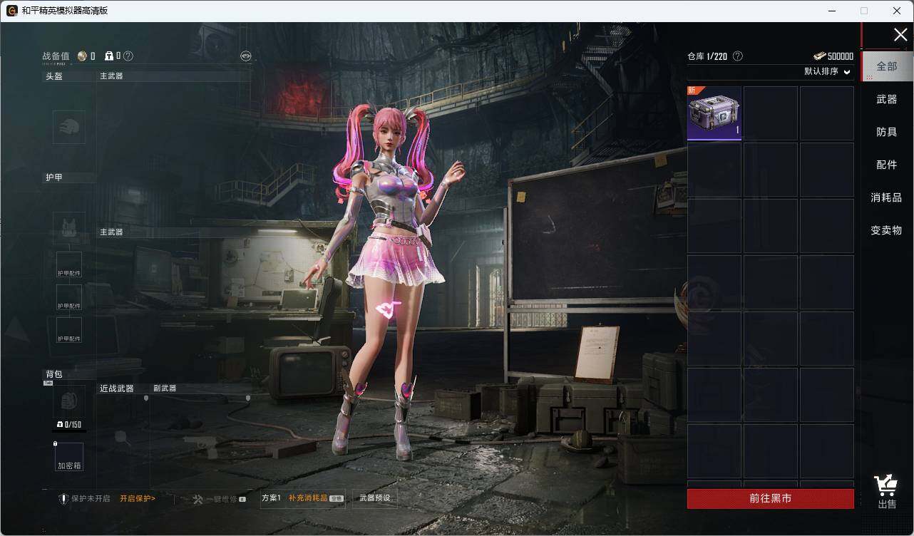Expand the 默认排序 sort dropdown

pos(828,71)
